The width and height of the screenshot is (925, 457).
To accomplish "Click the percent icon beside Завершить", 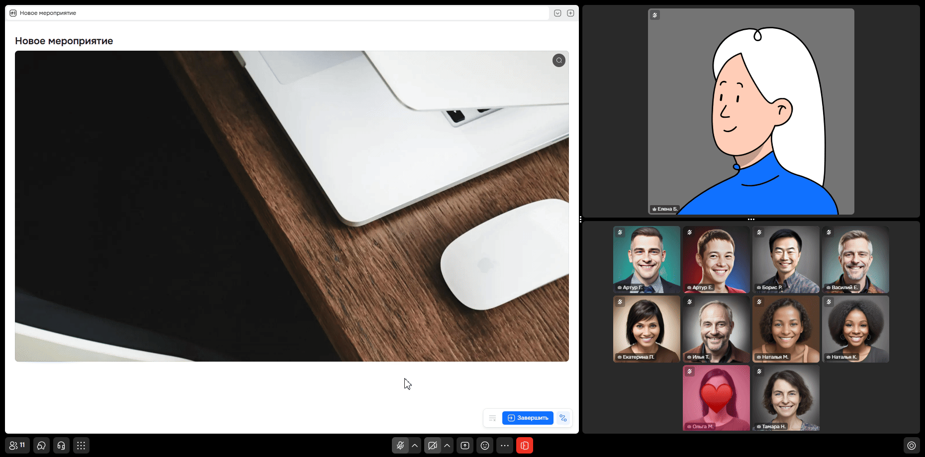I will click(563, 418).
